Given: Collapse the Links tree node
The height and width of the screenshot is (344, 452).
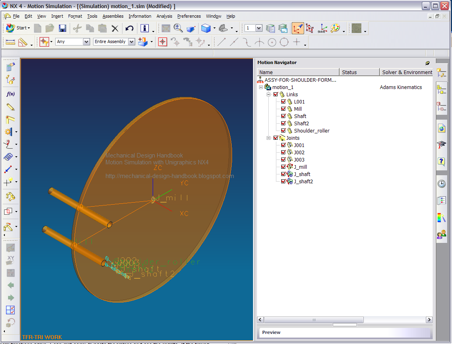Looking at the screenshot, I should (x=268, y=94).
